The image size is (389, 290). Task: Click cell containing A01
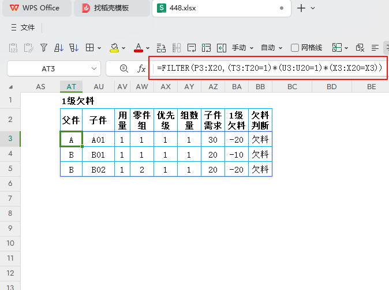[98, 140]
